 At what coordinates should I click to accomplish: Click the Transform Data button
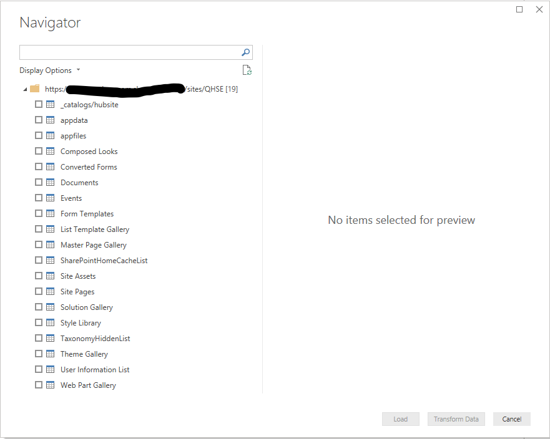(x=456, y=419)
